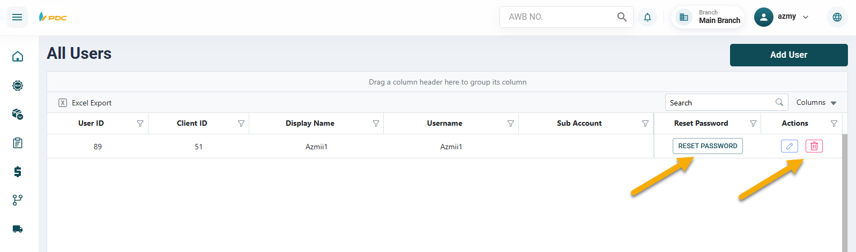856x252 pixels.
Task: Open the clipboard orders sidebar icon
Action: coord(18,143)
